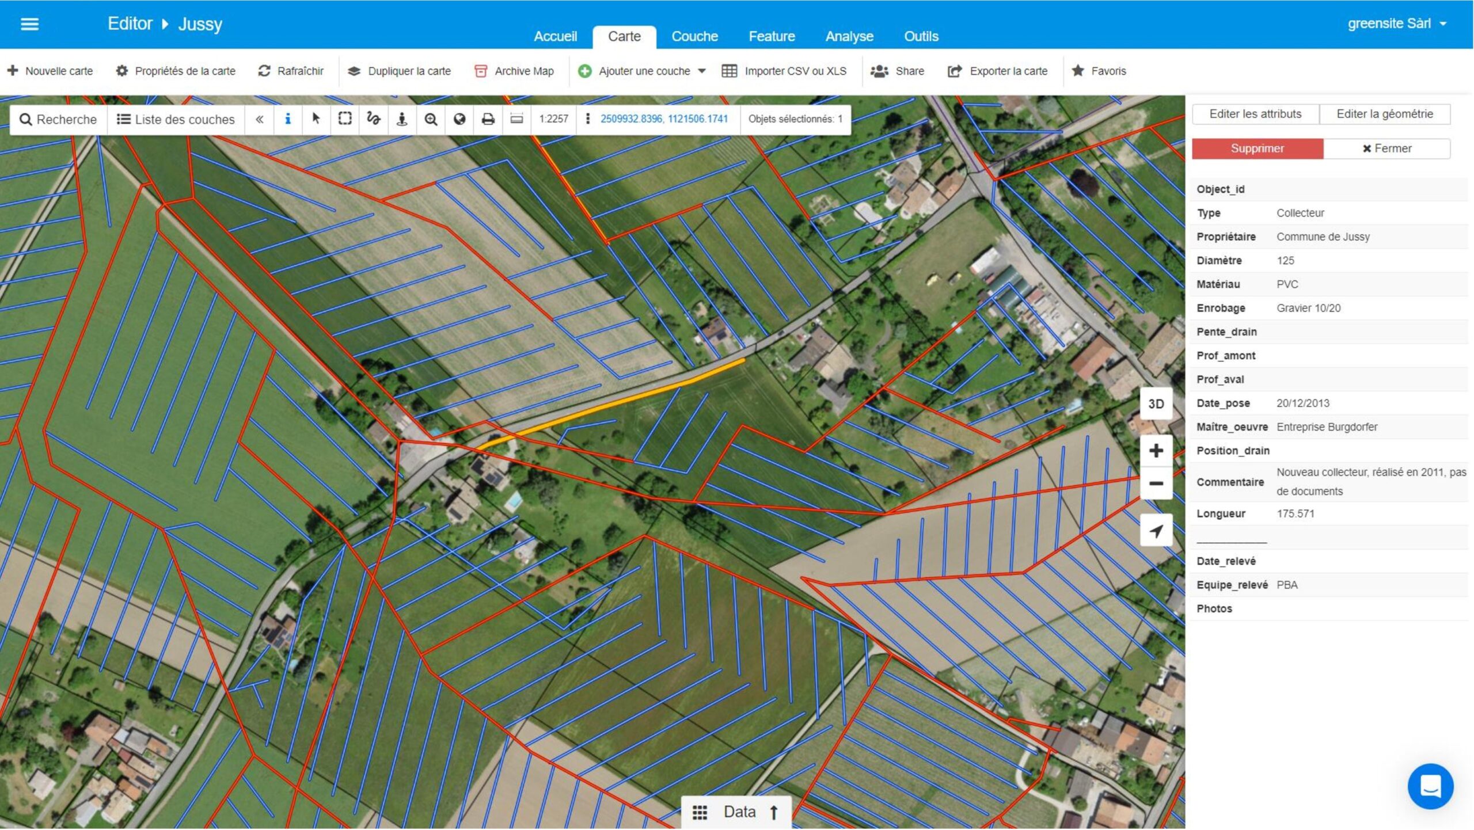Expand Data panel with up arrow
This screenshot has height=830, width=1474.
point(774,812)
